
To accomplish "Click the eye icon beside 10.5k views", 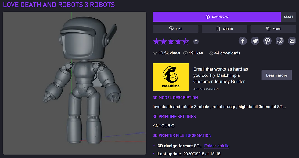I will pyautogui.click(x=155, y=53).
